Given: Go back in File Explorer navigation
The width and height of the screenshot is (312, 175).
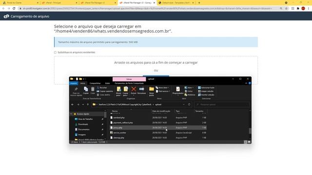Looking at the screenshot, I should coord(73,105).
